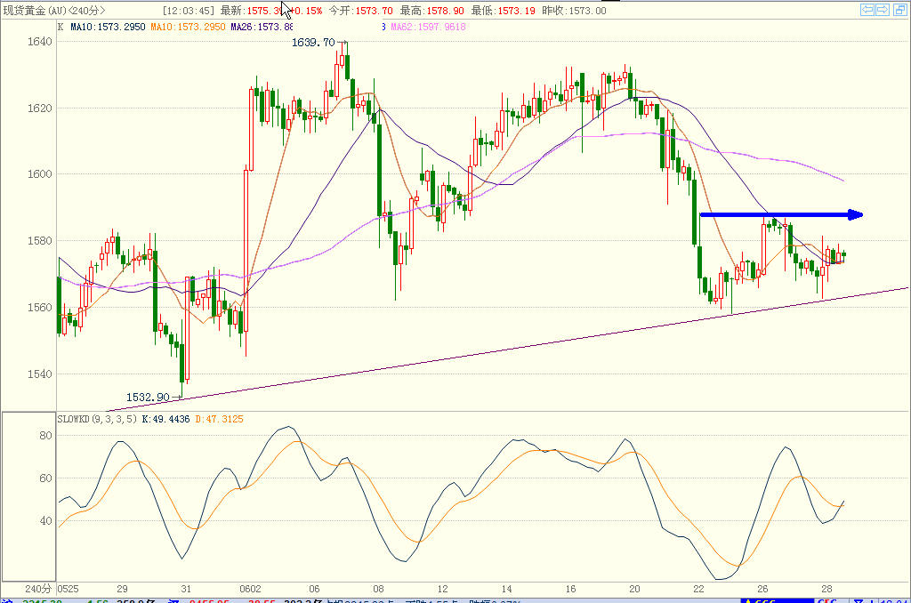Click the 最高:1578.90 high price
Image resolution: width=911 pixels, height=603 pixels.
point(431,11)
